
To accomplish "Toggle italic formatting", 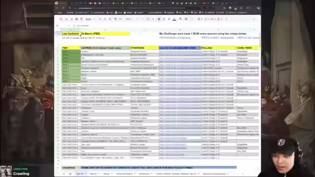I will pyautogui.click(x=164, y=19).
